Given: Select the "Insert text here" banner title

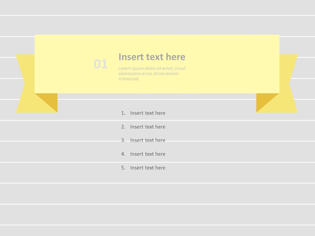Looking at the screenshot, I should click(x=152, y=57).
